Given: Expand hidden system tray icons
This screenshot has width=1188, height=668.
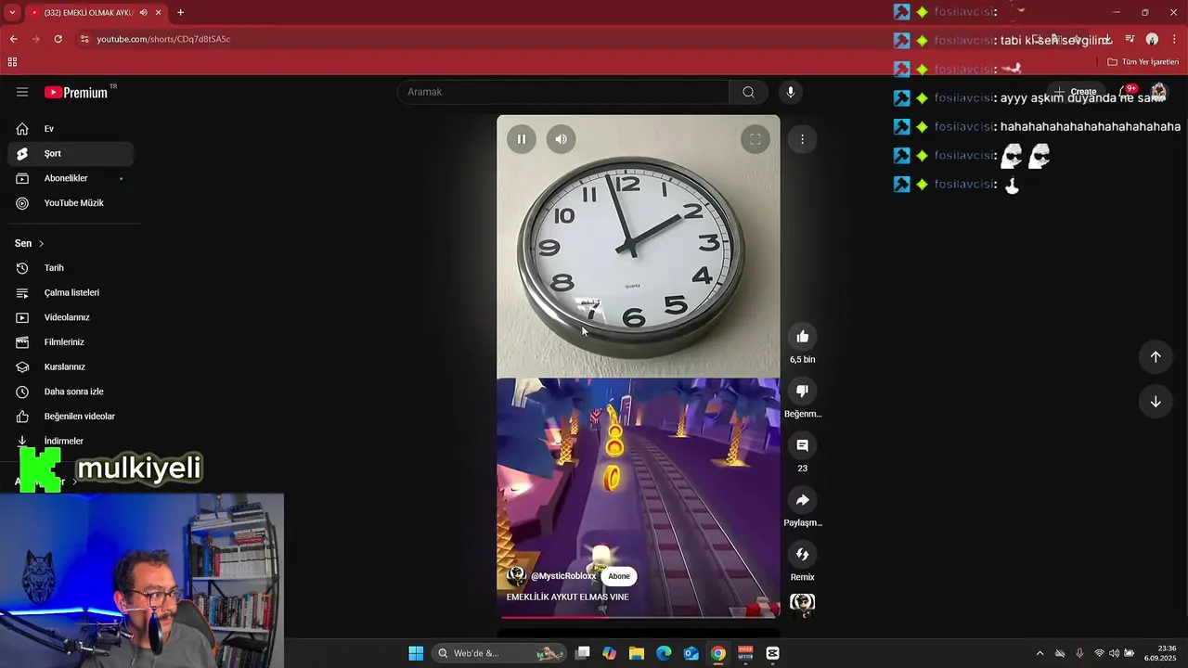Looking at the screenshot, I should click(1039, 653).
